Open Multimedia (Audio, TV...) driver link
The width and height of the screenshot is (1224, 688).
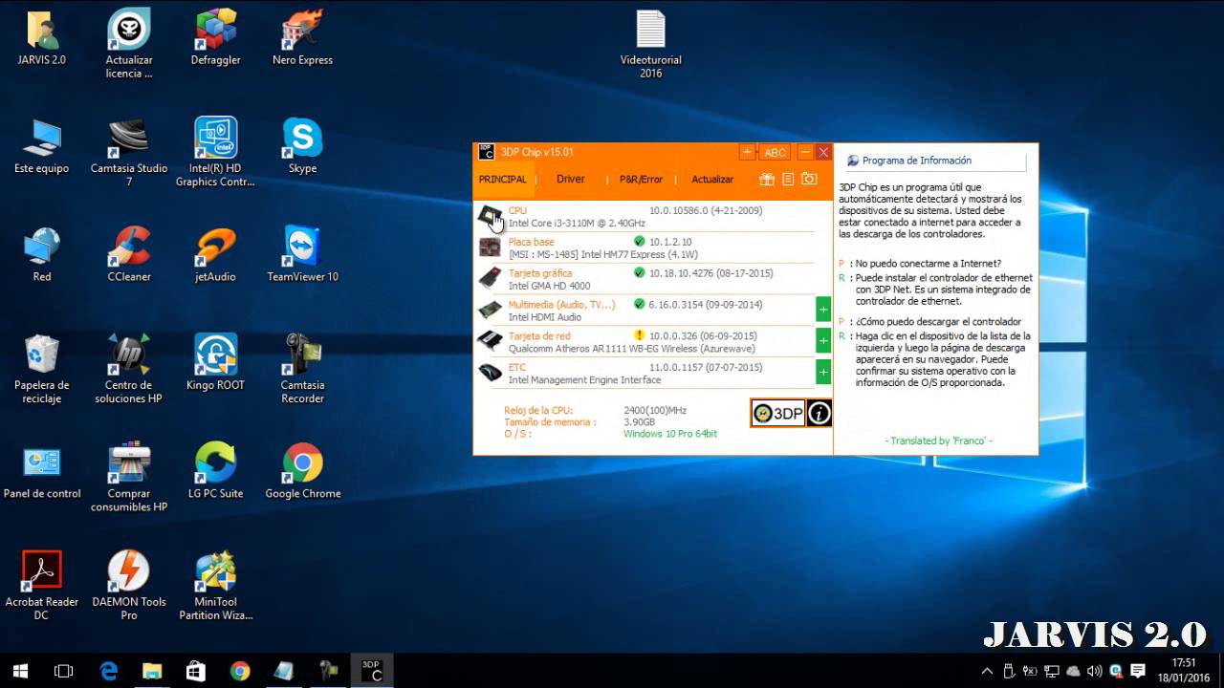[x=561, y=305]
